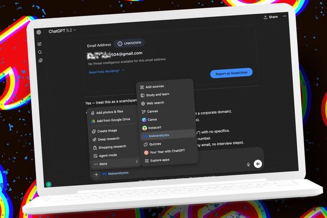The width and height of the screenshot is (327, 218).
Task: Click the UNKNOWN status info icon
Action: click(x=120, y=44)
